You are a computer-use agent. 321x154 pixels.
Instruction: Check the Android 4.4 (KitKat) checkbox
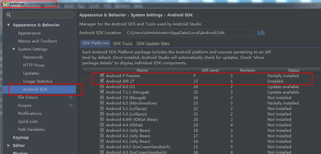[x=102, y=125]
